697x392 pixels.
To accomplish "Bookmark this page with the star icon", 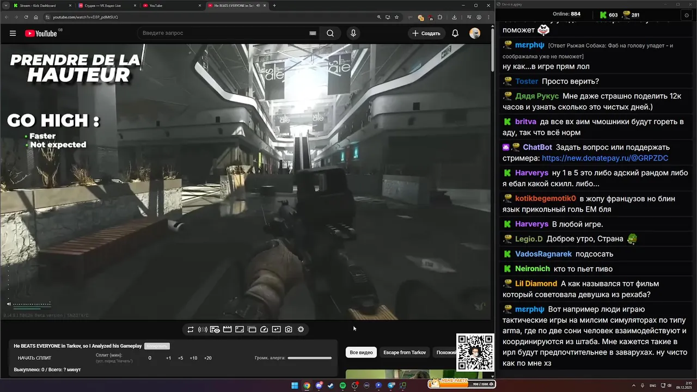I will click(x=396, y=17).
